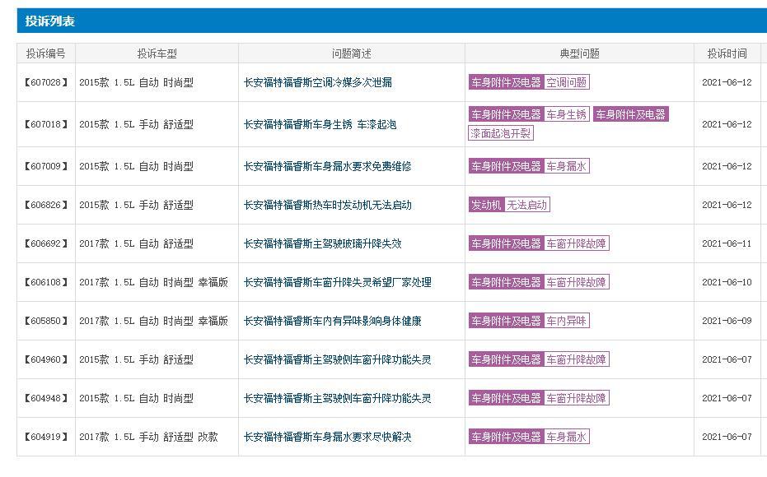Open complaint 长安福特福睿斯车身漏水要求尽快解决
767x477 pixels.
(327, 437)
